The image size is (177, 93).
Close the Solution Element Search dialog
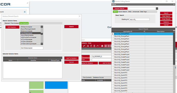[x=80, y=16]
